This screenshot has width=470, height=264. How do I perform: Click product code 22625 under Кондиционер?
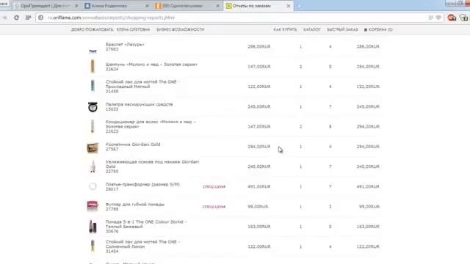point(112,131)
